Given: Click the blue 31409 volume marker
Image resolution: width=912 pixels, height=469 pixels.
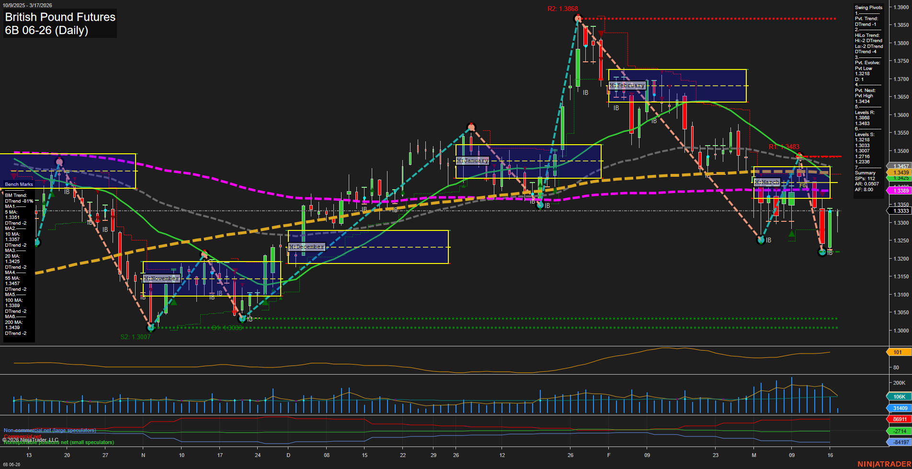Looking at the screenshot, I should (899, 408).
